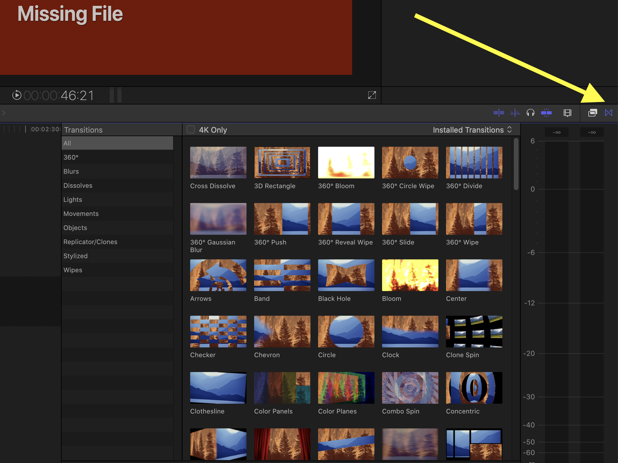The image size is (618, 463).
Task: Expand the timeline index chevron
Action: [4, 113]
